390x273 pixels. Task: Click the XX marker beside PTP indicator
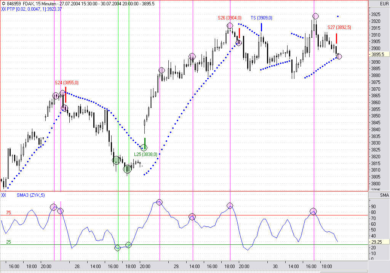(x=3, y=9)
